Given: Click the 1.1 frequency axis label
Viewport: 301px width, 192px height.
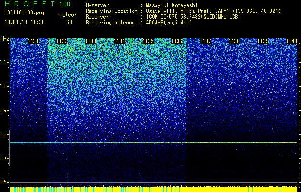Looking at the screenshot, I should coord(4,62).
